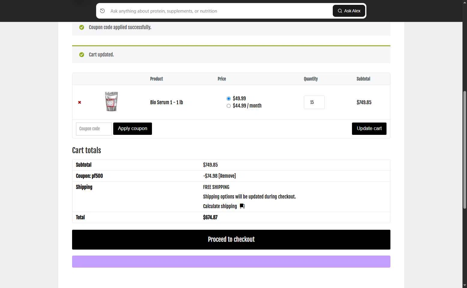
Task: Click the Ask Alex button
Action: click(349, 11)
